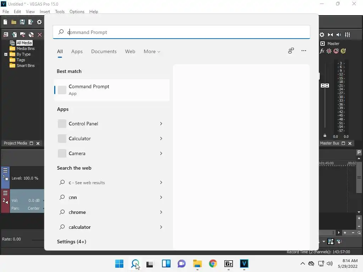Open Google Chrome from the taskbar
This screenshot has height=272, width=363.
(213, 263)
